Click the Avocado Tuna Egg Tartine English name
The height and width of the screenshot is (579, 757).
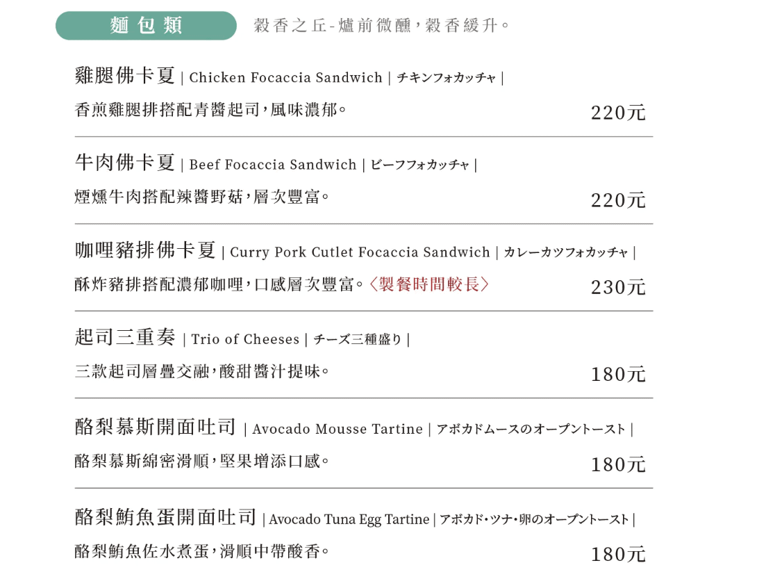pos(349,520)
